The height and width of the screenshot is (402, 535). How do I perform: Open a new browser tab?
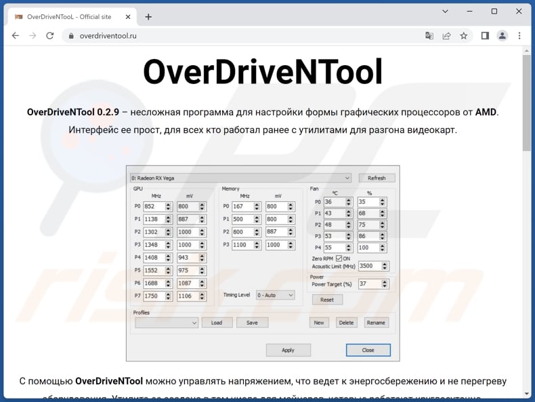pos(148,16)
